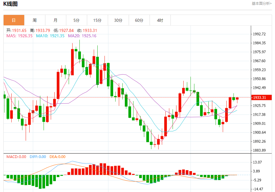Click the 1909.01 price axis label

[259, 123]
